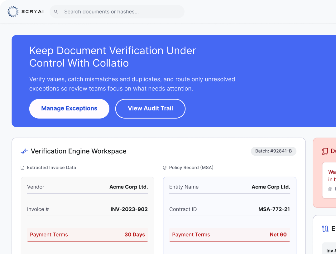Click the blue routing icon in right panel
Image resolution: width=336 pixels, height=254 pixels.
325,229
